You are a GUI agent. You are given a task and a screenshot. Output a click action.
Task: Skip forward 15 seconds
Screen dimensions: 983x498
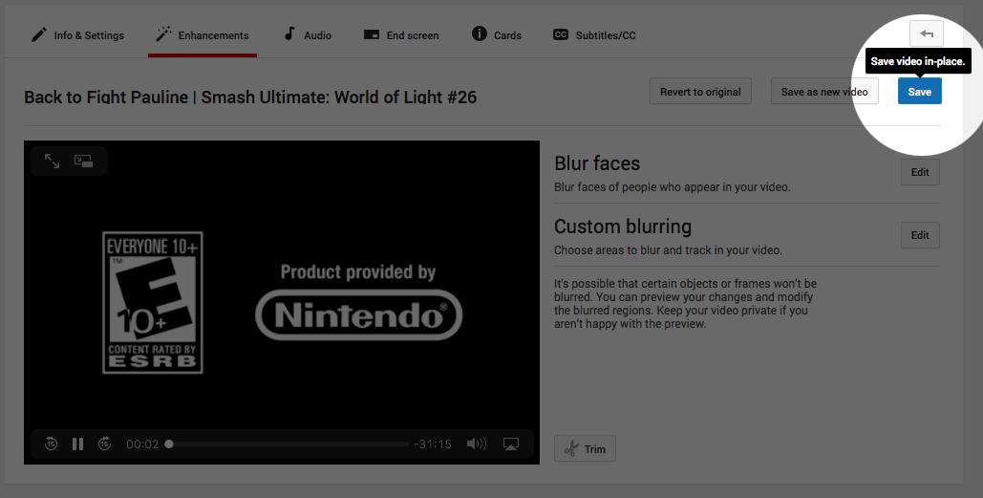pos(105,444)
